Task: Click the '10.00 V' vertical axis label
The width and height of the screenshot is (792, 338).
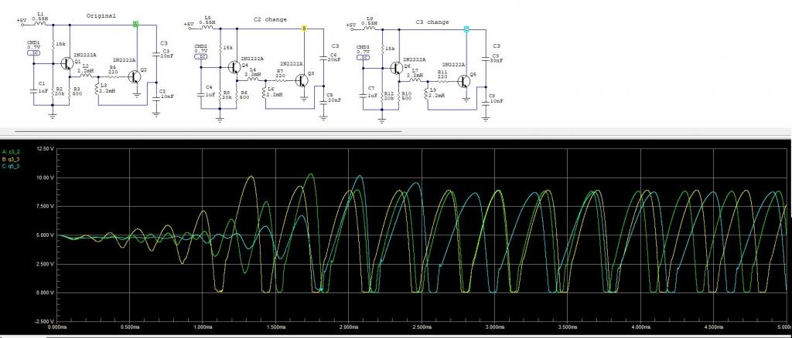Action: [46, 177]
